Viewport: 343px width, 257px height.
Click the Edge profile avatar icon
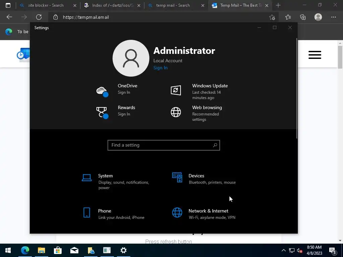pos(318,17)
